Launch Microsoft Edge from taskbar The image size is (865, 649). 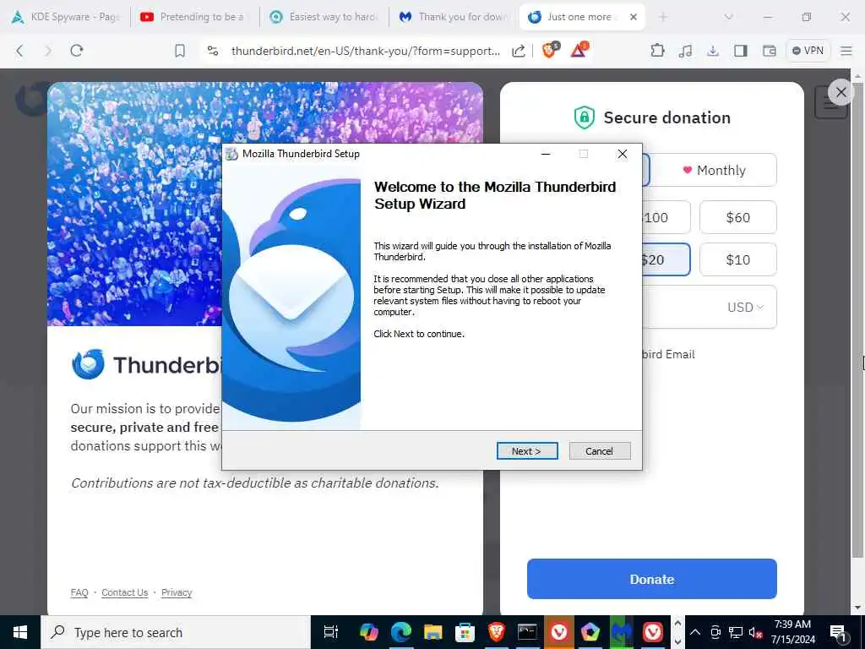[x=401, y=632]
